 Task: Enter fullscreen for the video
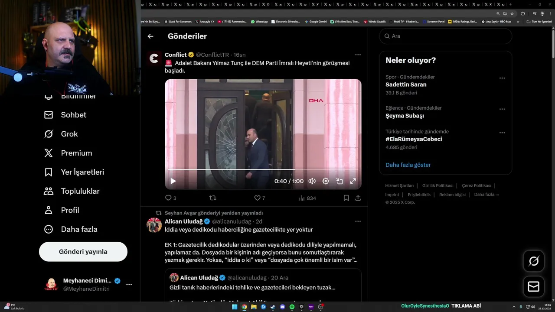[353, 181]
